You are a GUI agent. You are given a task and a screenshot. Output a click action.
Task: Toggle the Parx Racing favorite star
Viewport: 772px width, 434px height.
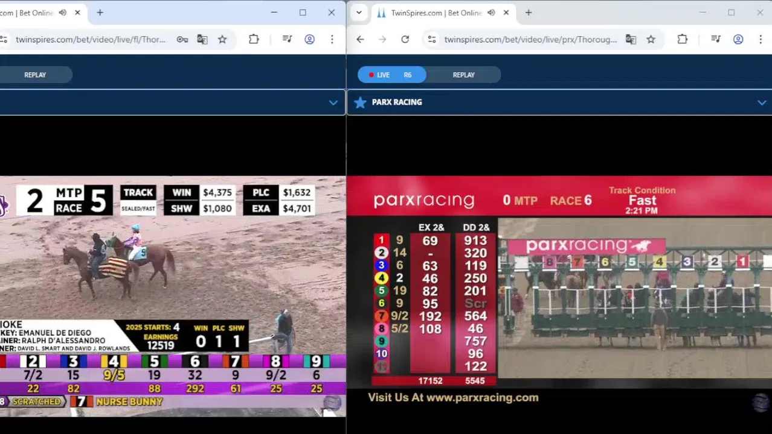click(360, 102)
